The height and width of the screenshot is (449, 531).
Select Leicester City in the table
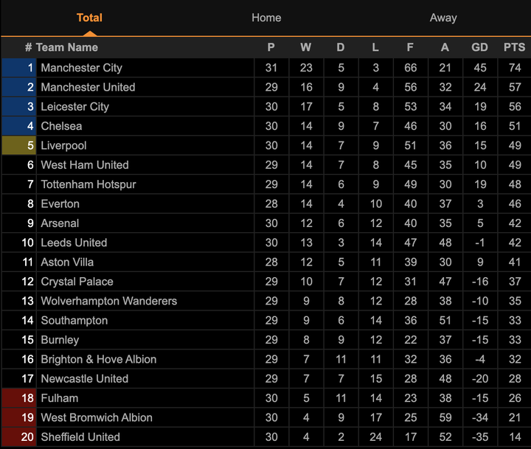pyautogui.click(x=74, y=107)
